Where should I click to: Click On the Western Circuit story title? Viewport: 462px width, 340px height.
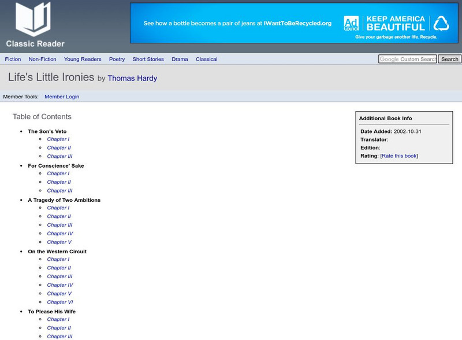click(57, 251)
